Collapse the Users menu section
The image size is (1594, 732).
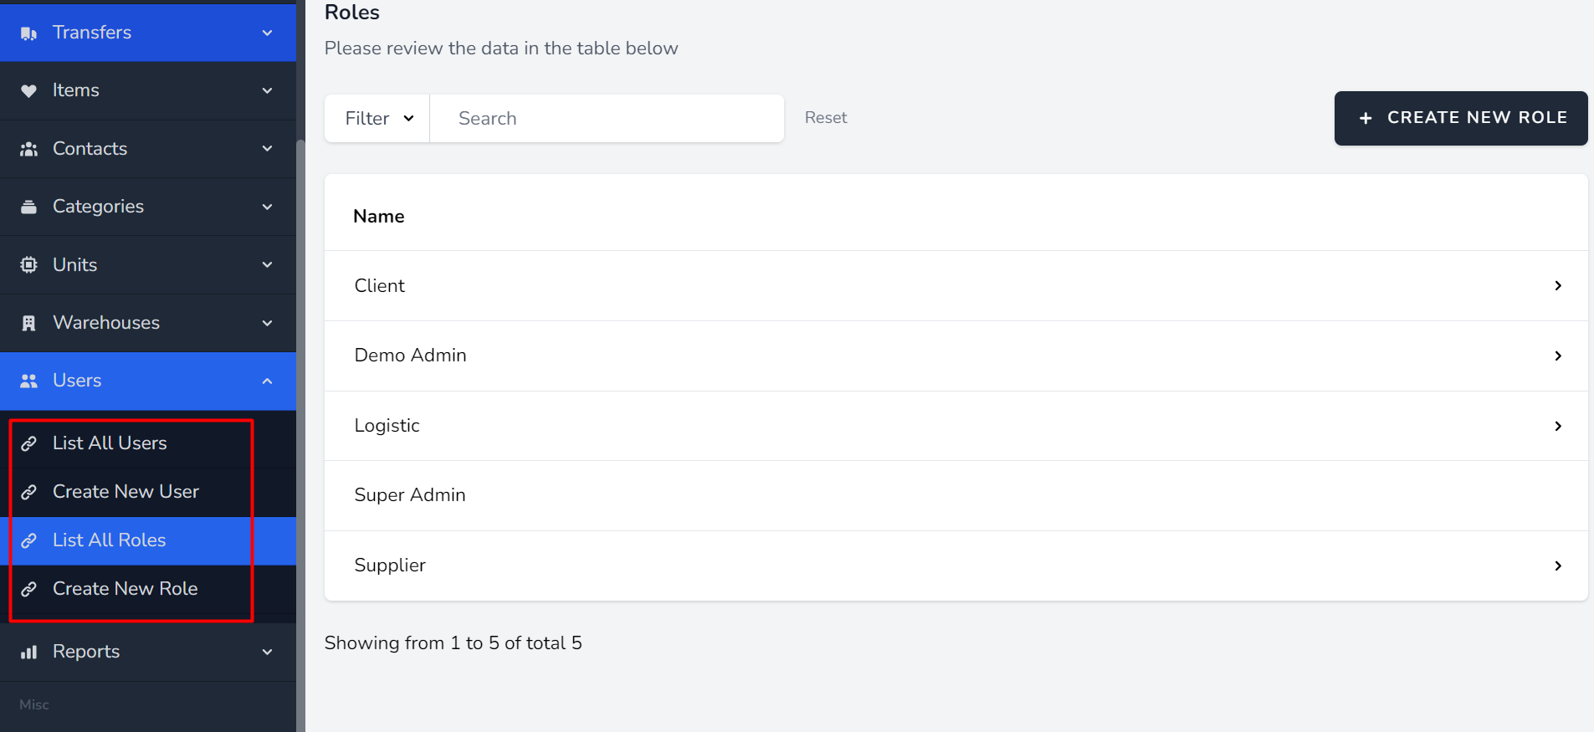tap(267, 381)
